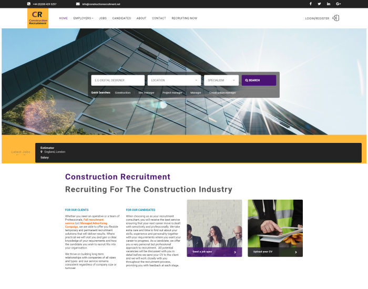Open the Estimator job listing
This screenshot has height=289, width=368.
(x=47, y=148)
